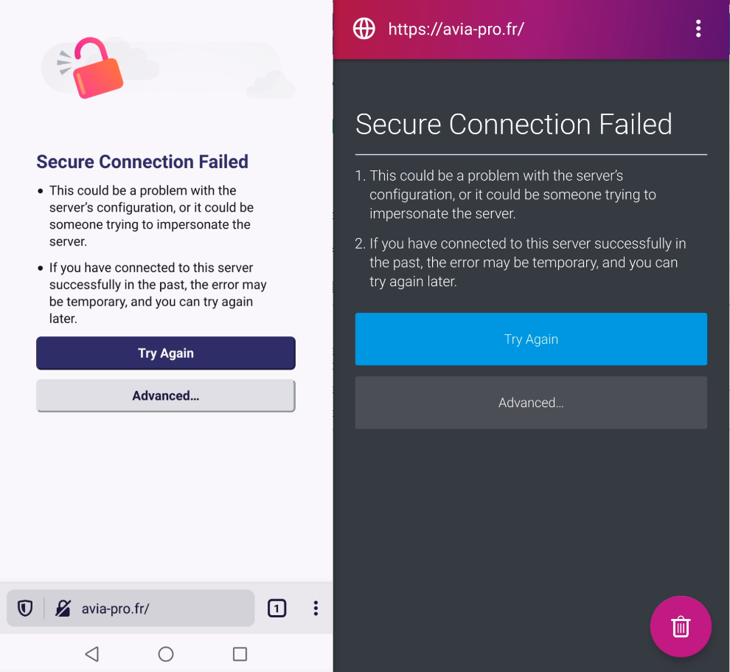Tap the Android home circle button
Image resolution: width=730 pixels, height=672 pixels.
click(165, 654)
